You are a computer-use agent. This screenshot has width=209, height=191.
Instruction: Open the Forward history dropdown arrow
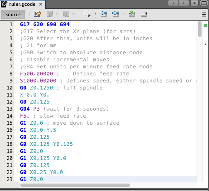point(73,14)
